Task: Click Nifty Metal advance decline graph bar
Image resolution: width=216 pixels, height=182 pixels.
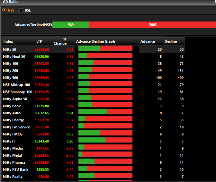Action: [x=105, y=154]
